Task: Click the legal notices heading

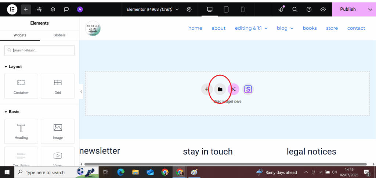Action: (x=311, y=152)
